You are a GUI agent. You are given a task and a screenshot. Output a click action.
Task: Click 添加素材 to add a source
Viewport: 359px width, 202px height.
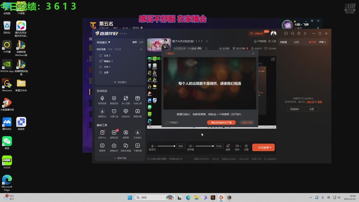point(120,82)
